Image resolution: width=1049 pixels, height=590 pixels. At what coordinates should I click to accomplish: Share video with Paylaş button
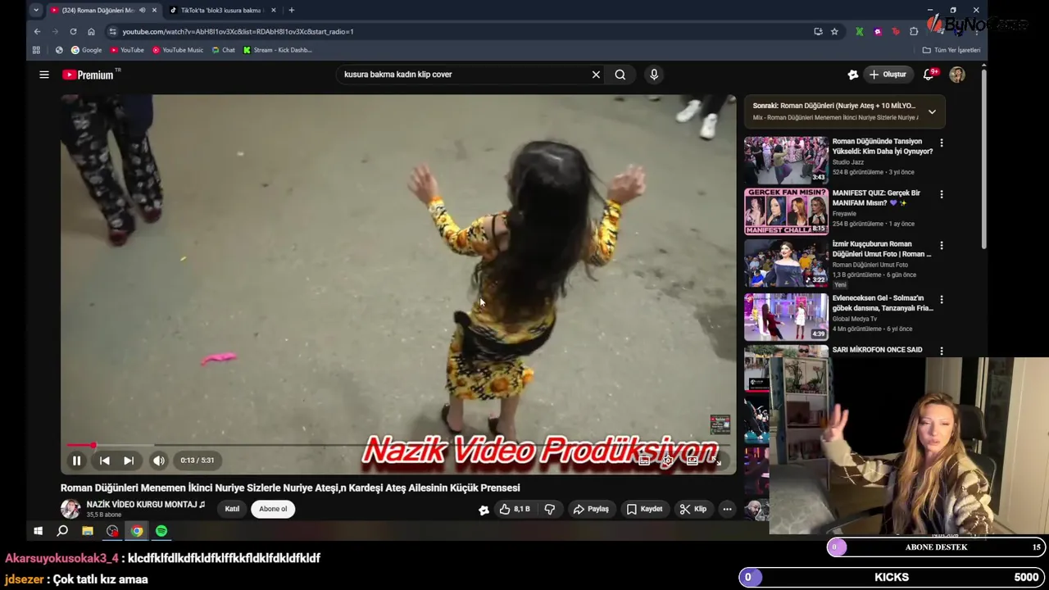point(591,509)
